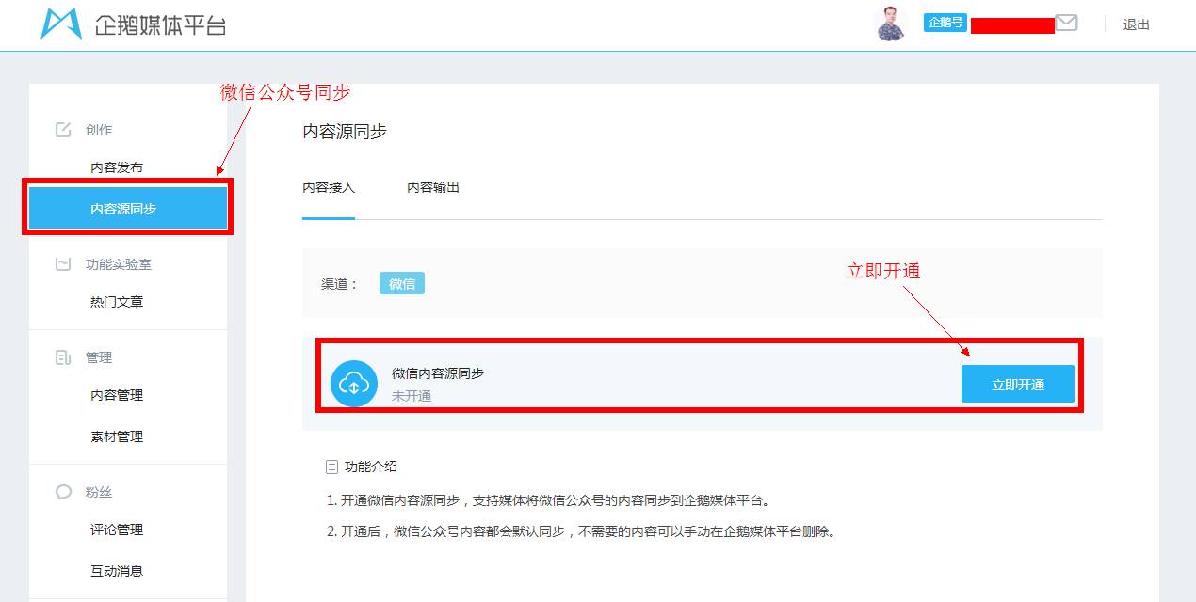This screenshot has width=1196, height=602.
Task: Open the user avatar icon
Action: [890, 22]
